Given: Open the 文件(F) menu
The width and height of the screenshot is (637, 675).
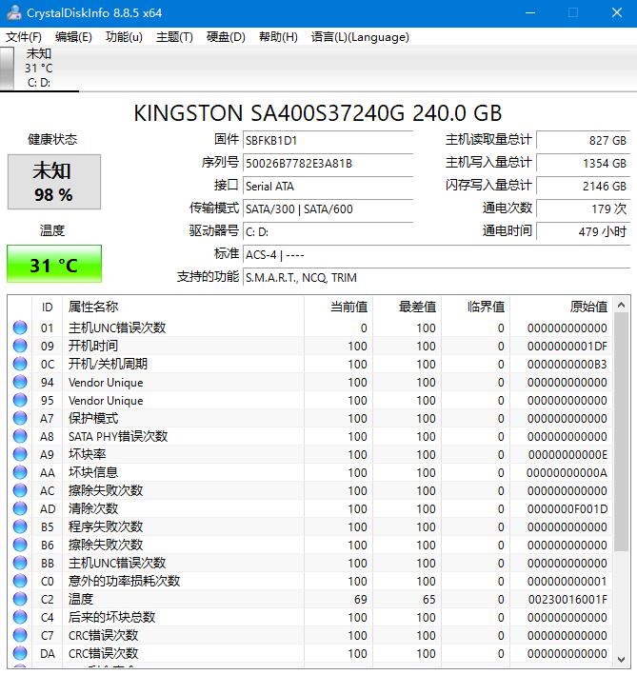Looking at the screenshot, I should [x=24, y=37].
